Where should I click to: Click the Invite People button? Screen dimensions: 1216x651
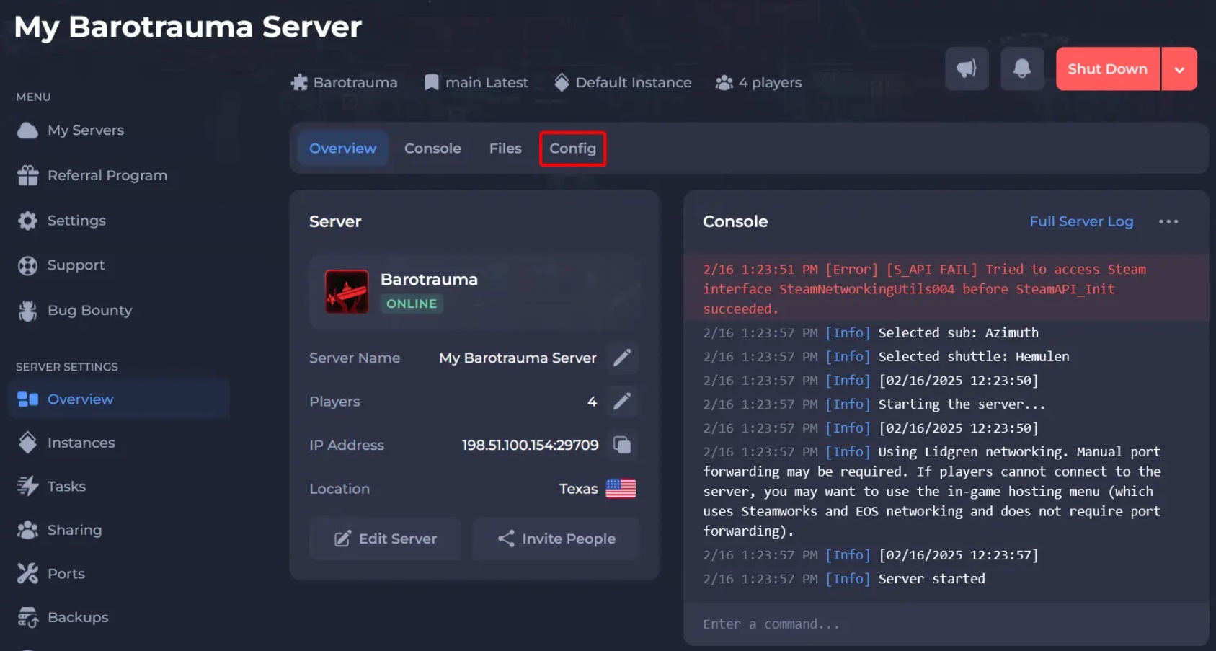point(556,539)
